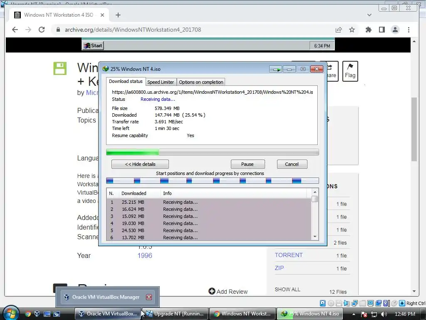Click Chrome's back navigation arrow

[x=15, y=30]
